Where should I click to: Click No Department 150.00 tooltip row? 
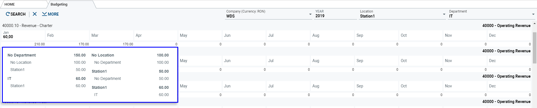[46, 55]
